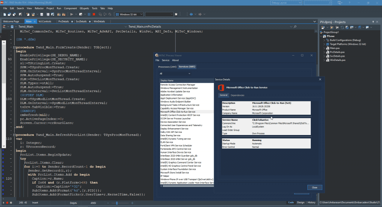
Task: Expand the Main.pas project node
Action: point(324,48)
